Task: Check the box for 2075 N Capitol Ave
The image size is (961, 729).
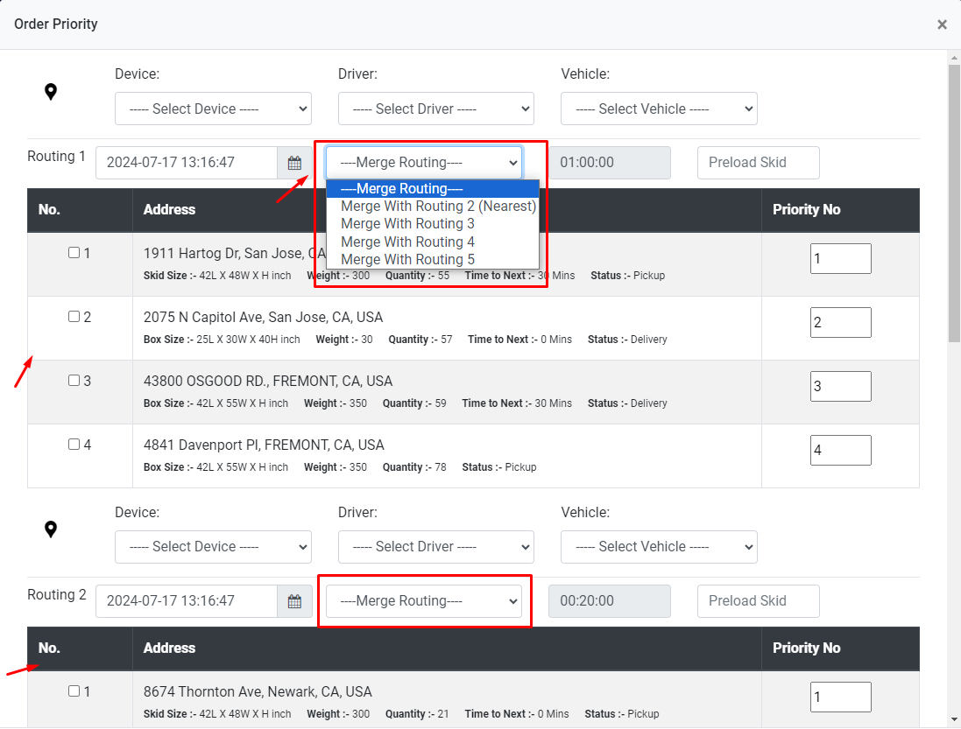Action: coord(74,317)
